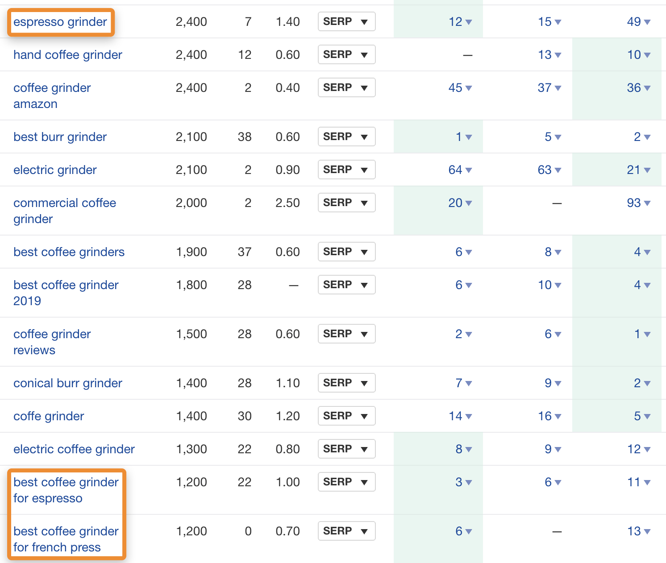Open the SERP dropdown for electric coffee grinder
This screenshot has width=666, height=563.
pyautogui.click(x=346, y=449)
